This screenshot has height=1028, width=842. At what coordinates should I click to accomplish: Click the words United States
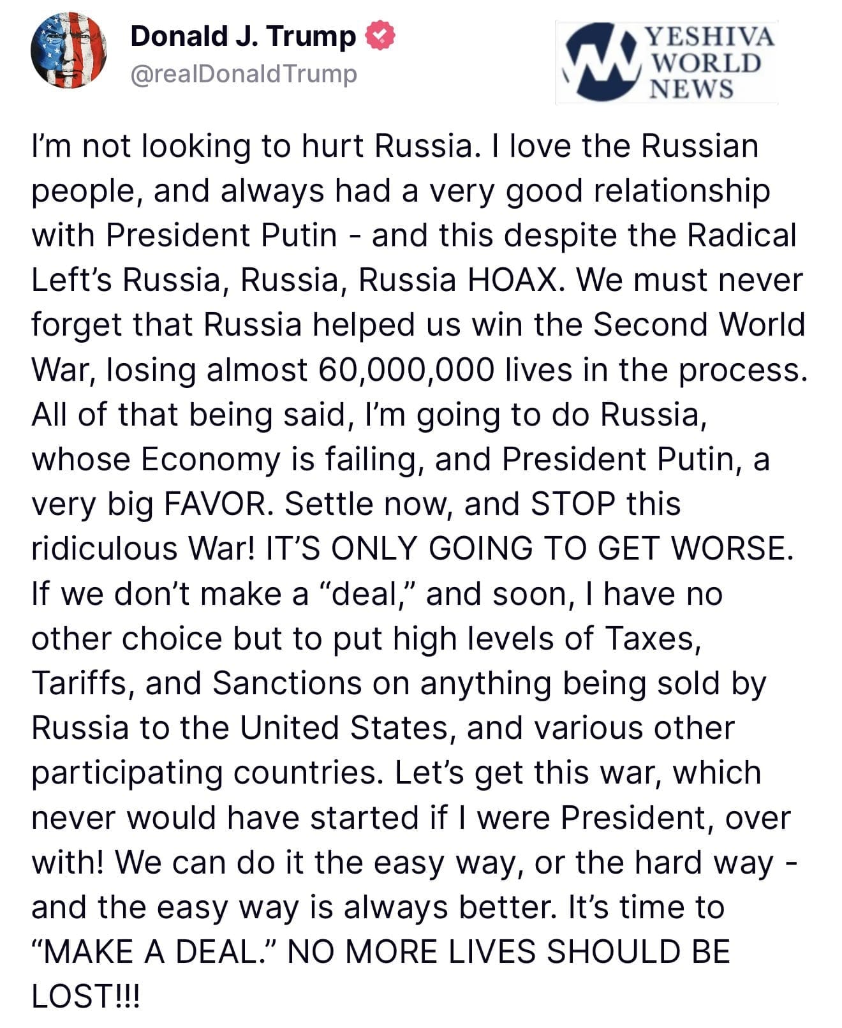pyautogui.click(x=344, y=728)
